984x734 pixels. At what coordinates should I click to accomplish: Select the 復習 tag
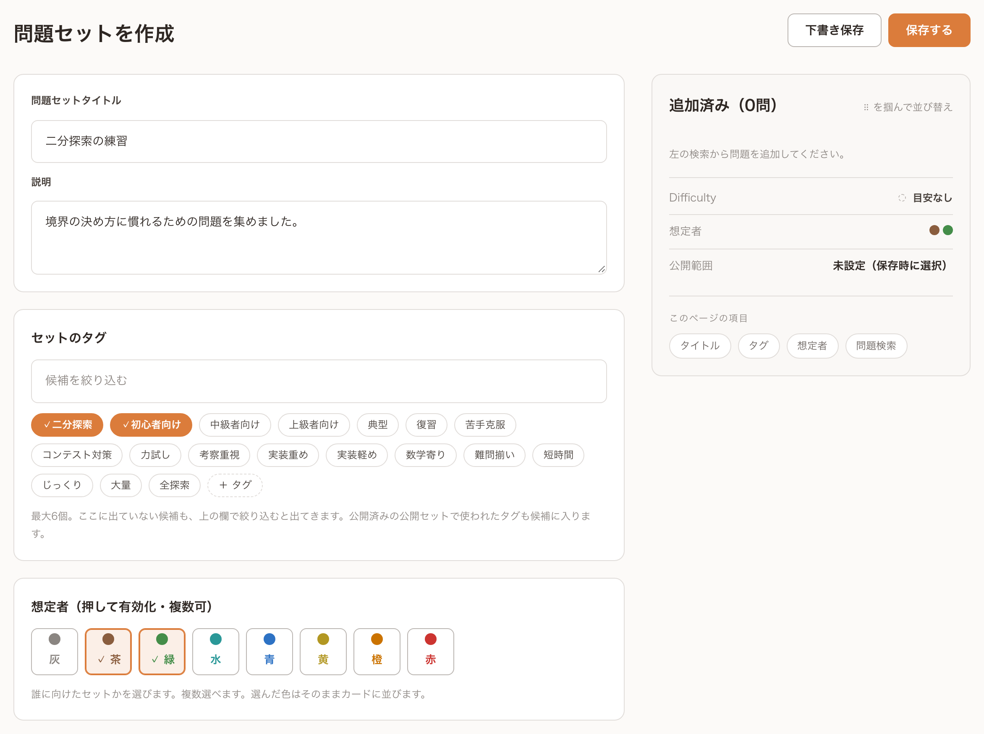coord(426,425)
